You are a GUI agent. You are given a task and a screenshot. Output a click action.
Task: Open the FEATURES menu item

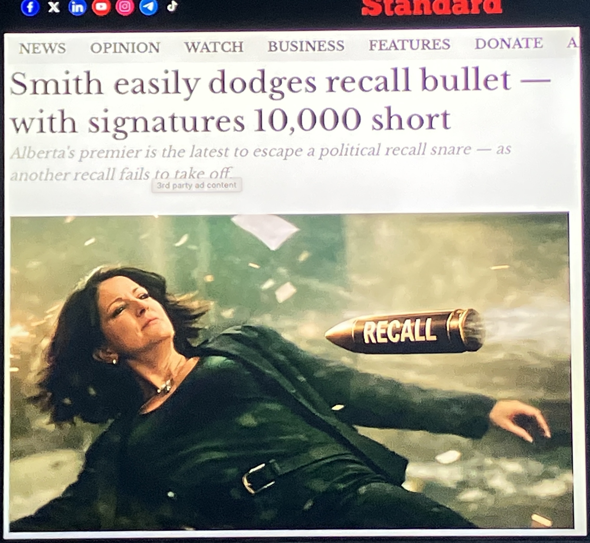tap(409, 45)
